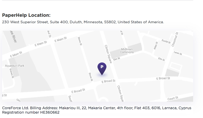The width and height of the screenshot is (203, 118).
Task: Click the PaperHelp Location heading
Action: click(x=26, y=15)
